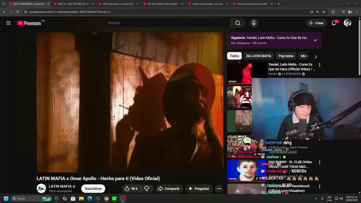Close the EL LADO OSCURO tab
The image size is (361, 203).
coord(93,4)
